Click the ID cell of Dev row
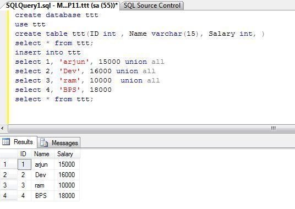 click(24, 175)
